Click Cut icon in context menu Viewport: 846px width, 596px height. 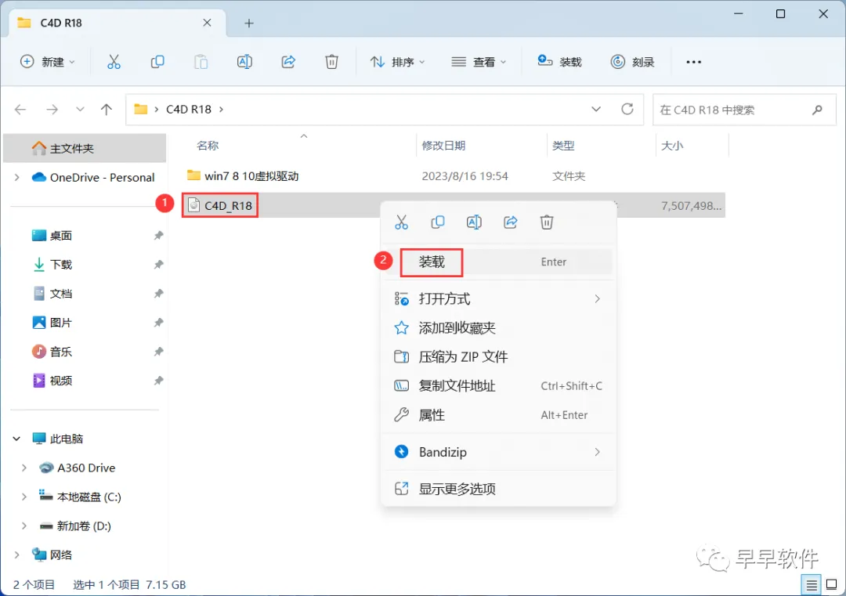click(401, 222)
